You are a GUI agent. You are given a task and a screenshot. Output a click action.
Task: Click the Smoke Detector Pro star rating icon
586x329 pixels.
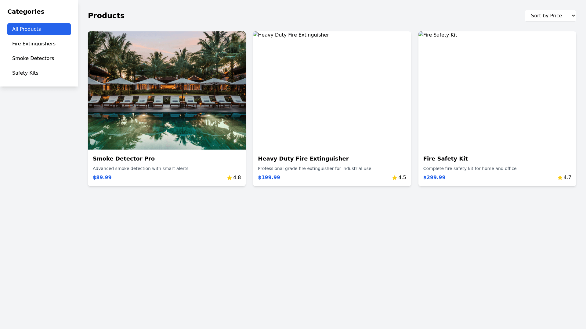pyautogui.click(x=230, y=178)
